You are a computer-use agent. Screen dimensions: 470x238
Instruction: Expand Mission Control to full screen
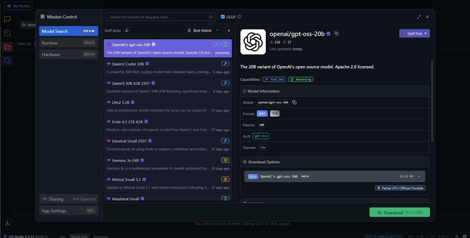click(x=419, y=17)
